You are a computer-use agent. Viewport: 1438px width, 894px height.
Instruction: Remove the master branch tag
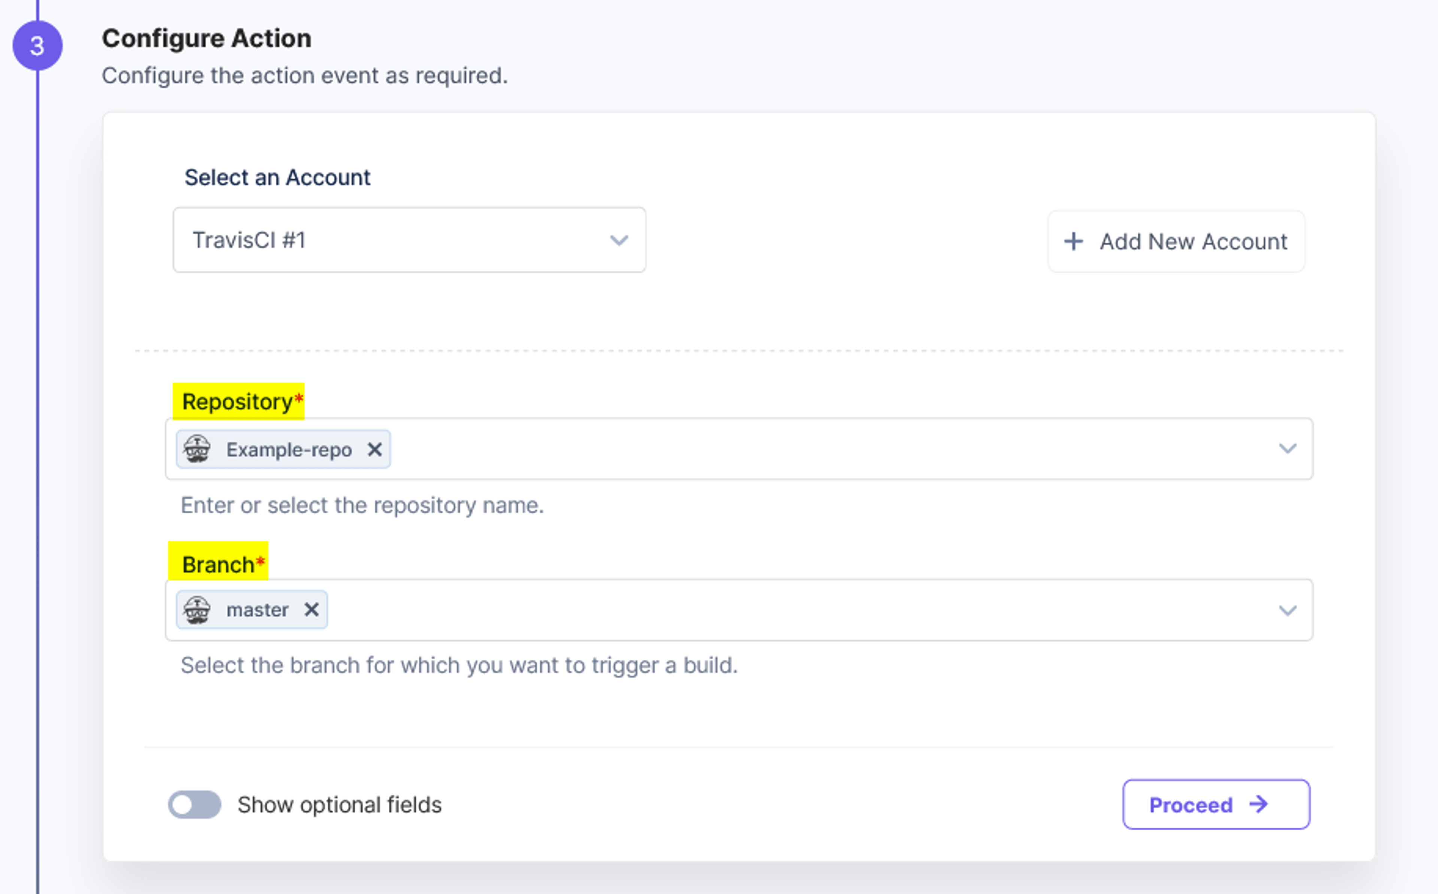point(312,610)
